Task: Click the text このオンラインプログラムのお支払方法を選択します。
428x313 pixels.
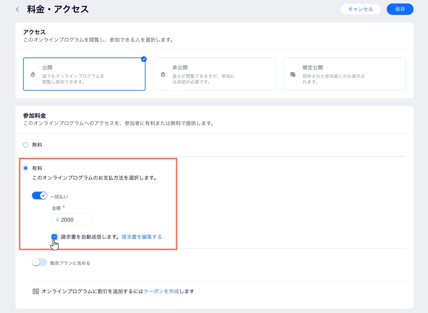Action: [95, 178]
